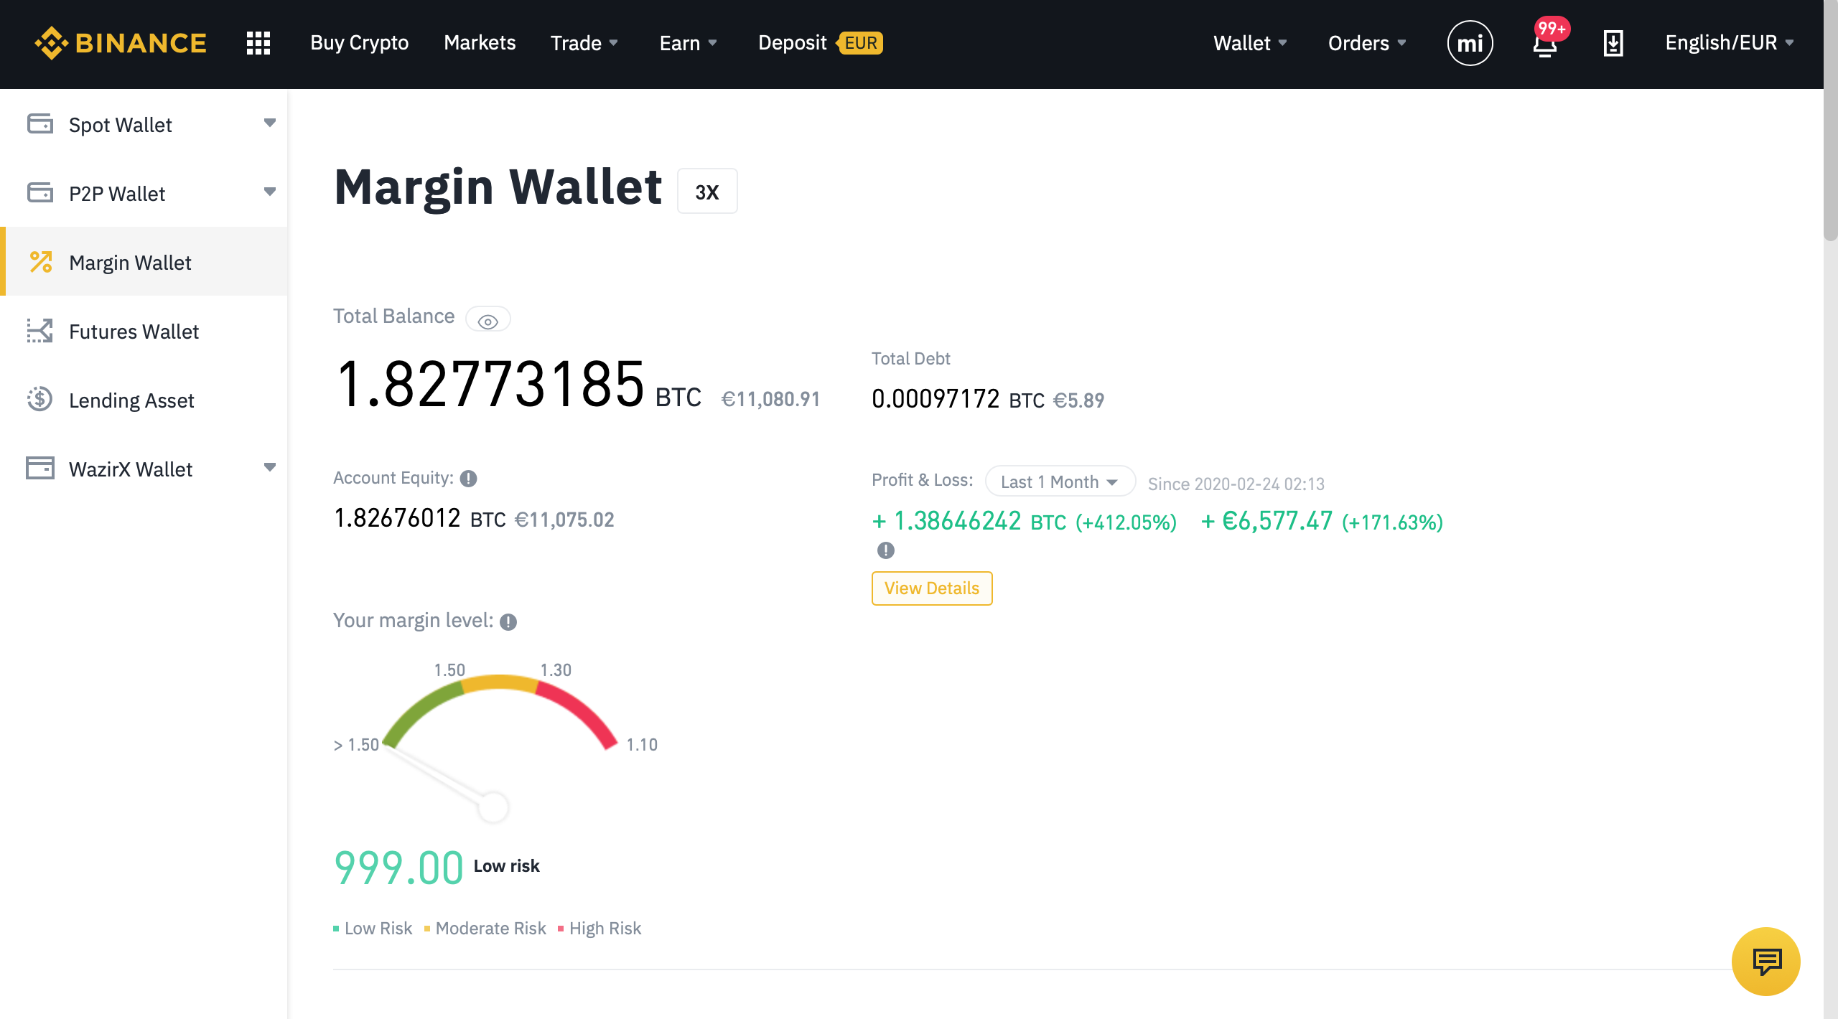The width and height of the screenshot is (1838, 1019).
Task: Click Deposit EUR in the header
Action: click(820, 43)
